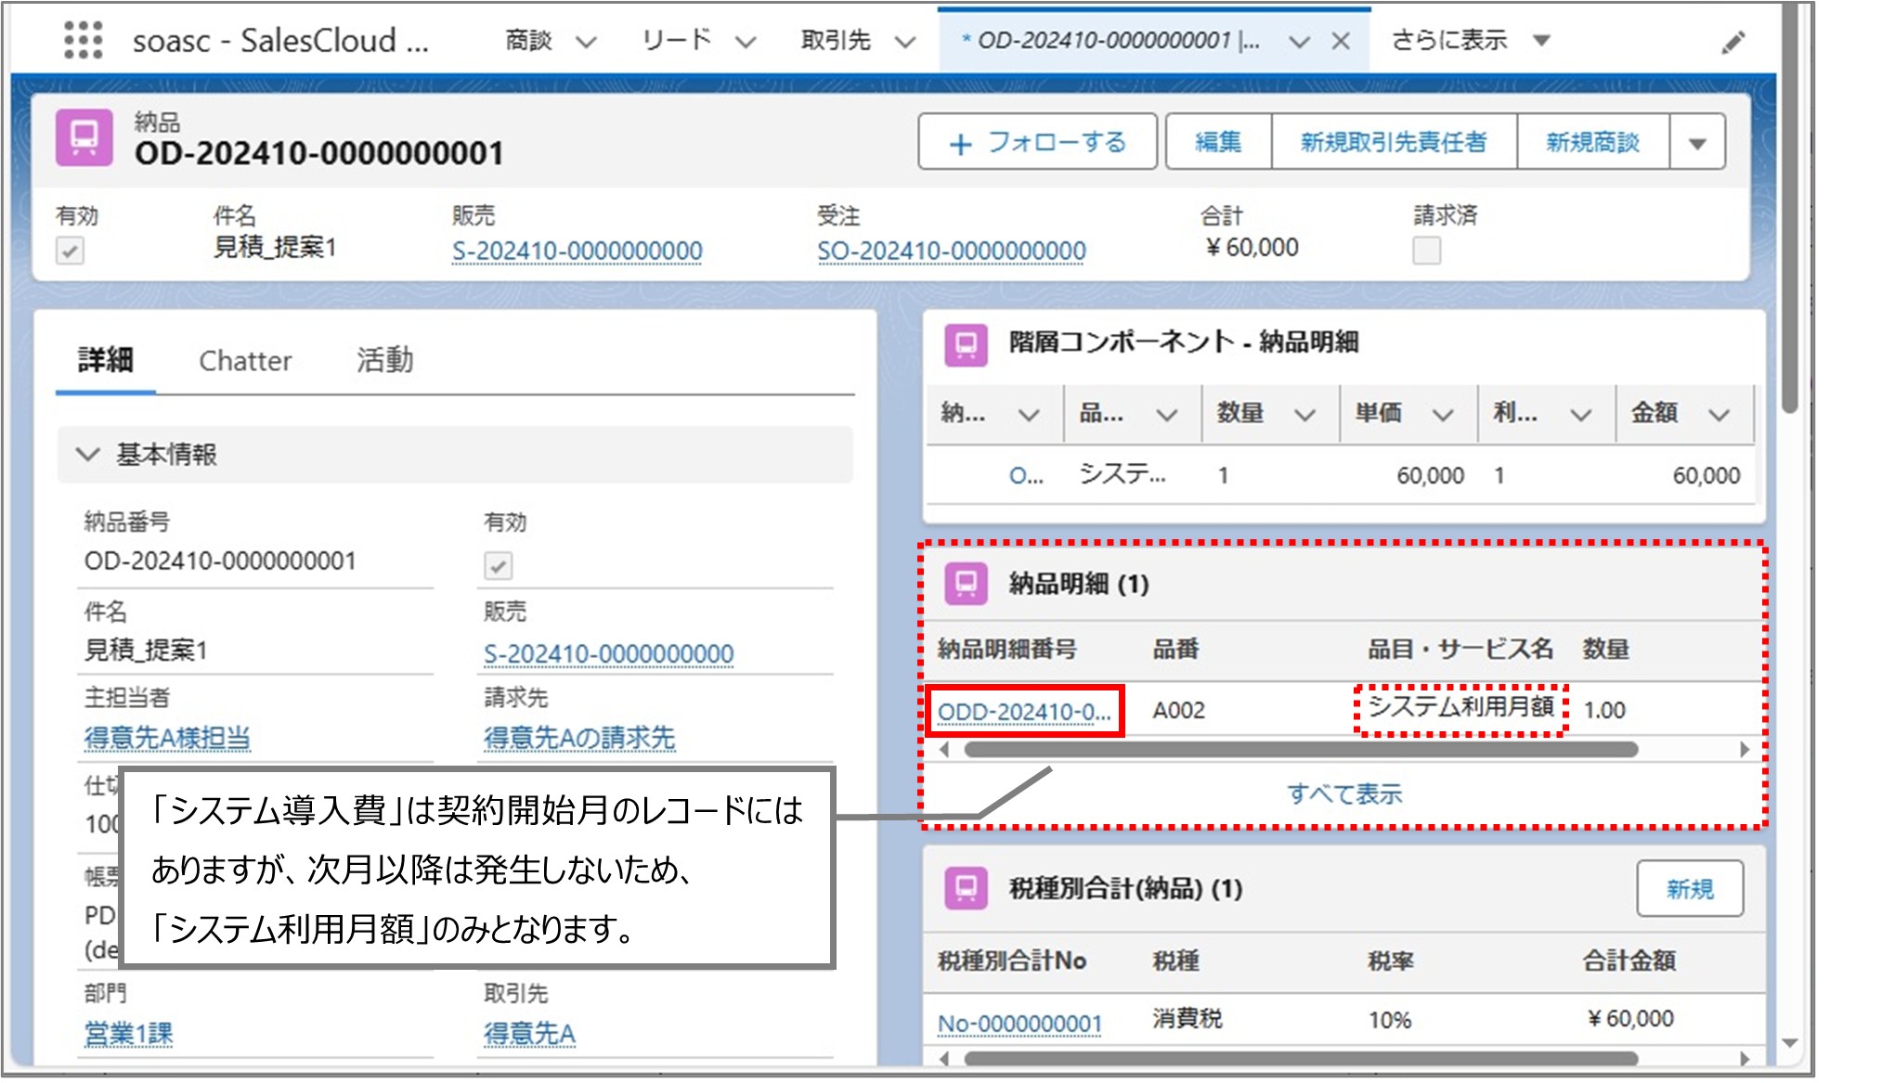1882x1083 pixels.
Task: Open the O... link in hierarchy table
Action: point(1026,476)
